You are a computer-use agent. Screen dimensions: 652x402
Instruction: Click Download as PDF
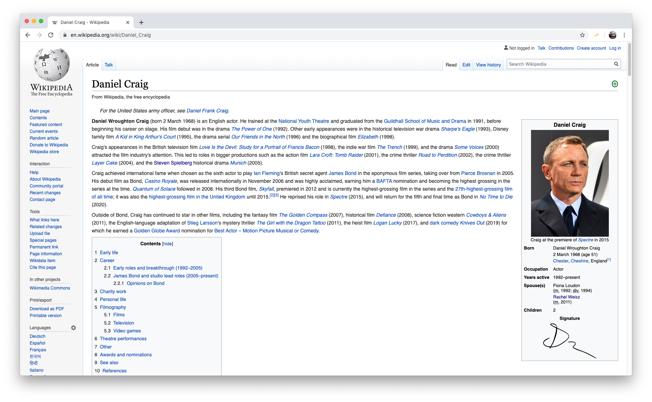[x=47, y=309]
